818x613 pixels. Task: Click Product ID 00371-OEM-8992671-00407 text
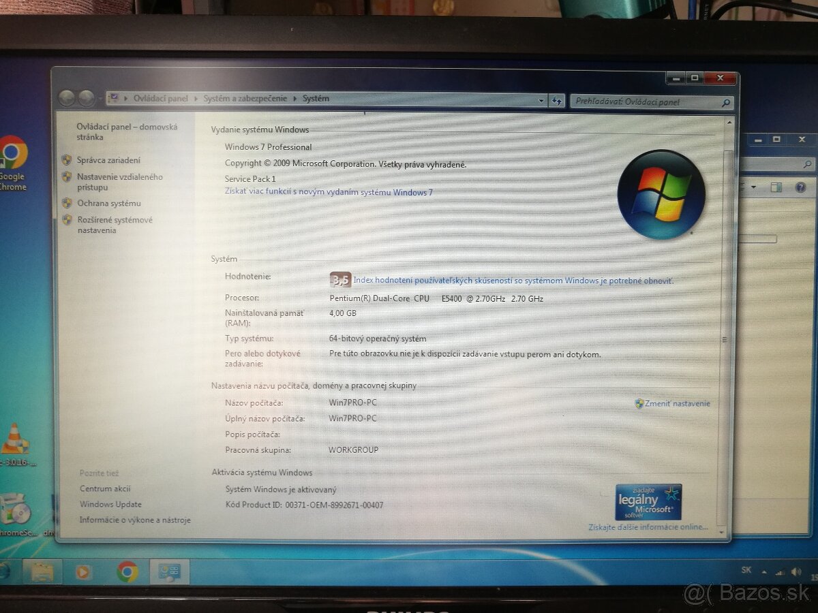tap(334, 505)
